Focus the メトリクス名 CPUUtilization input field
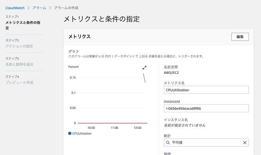 click(x=206, y=90)
